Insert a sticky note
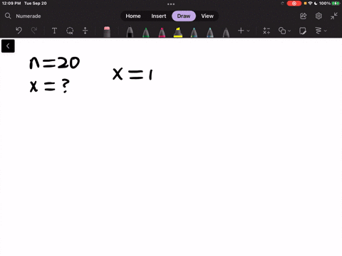 tap(303, 31)
